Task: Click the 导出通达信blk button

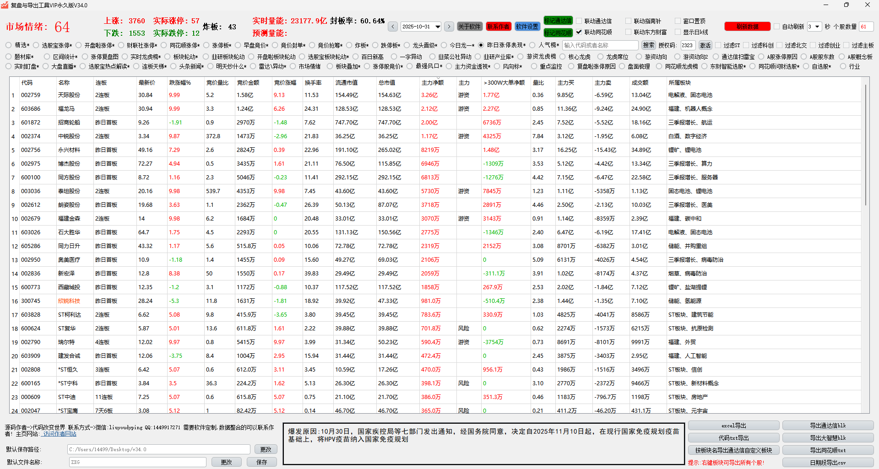Action: (828, 426)
